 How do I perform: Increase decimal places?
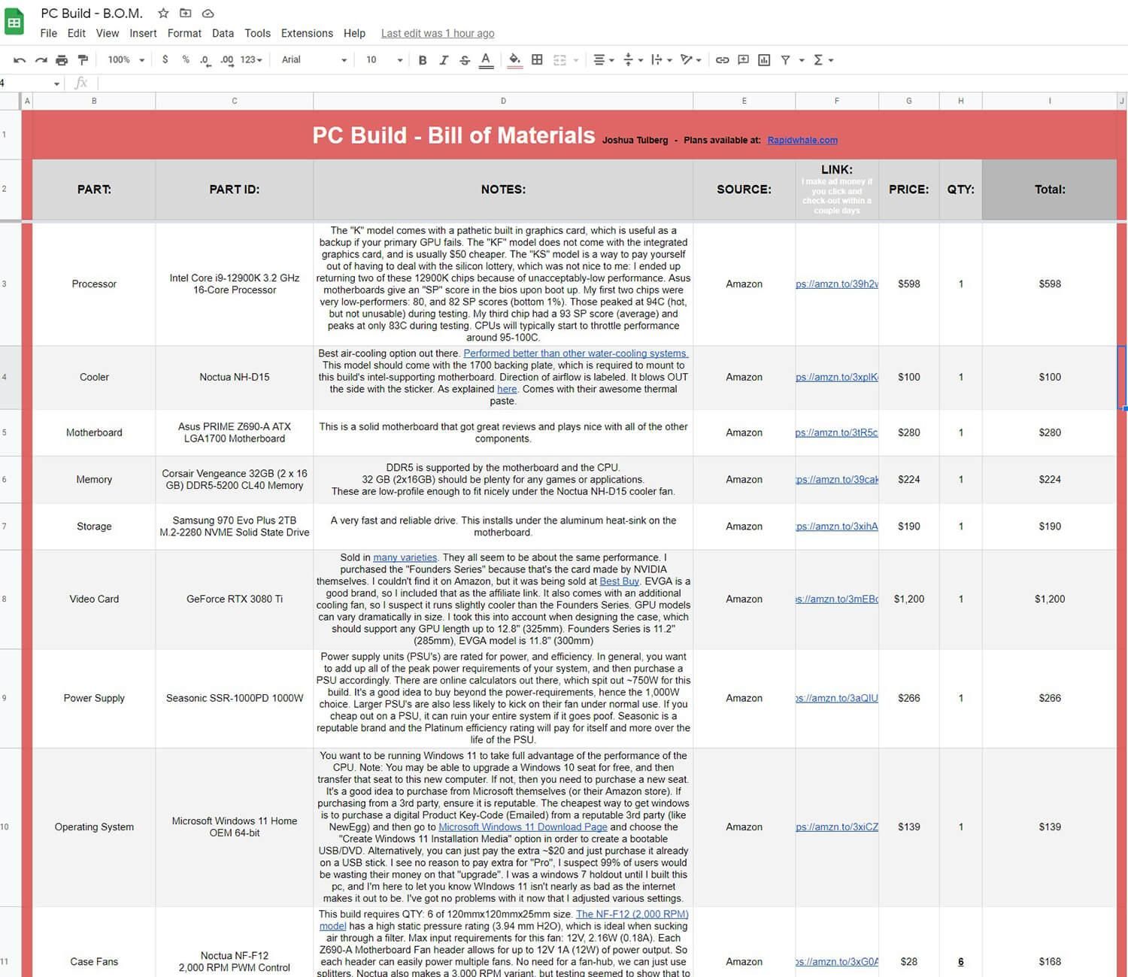(x=226, y=60)
